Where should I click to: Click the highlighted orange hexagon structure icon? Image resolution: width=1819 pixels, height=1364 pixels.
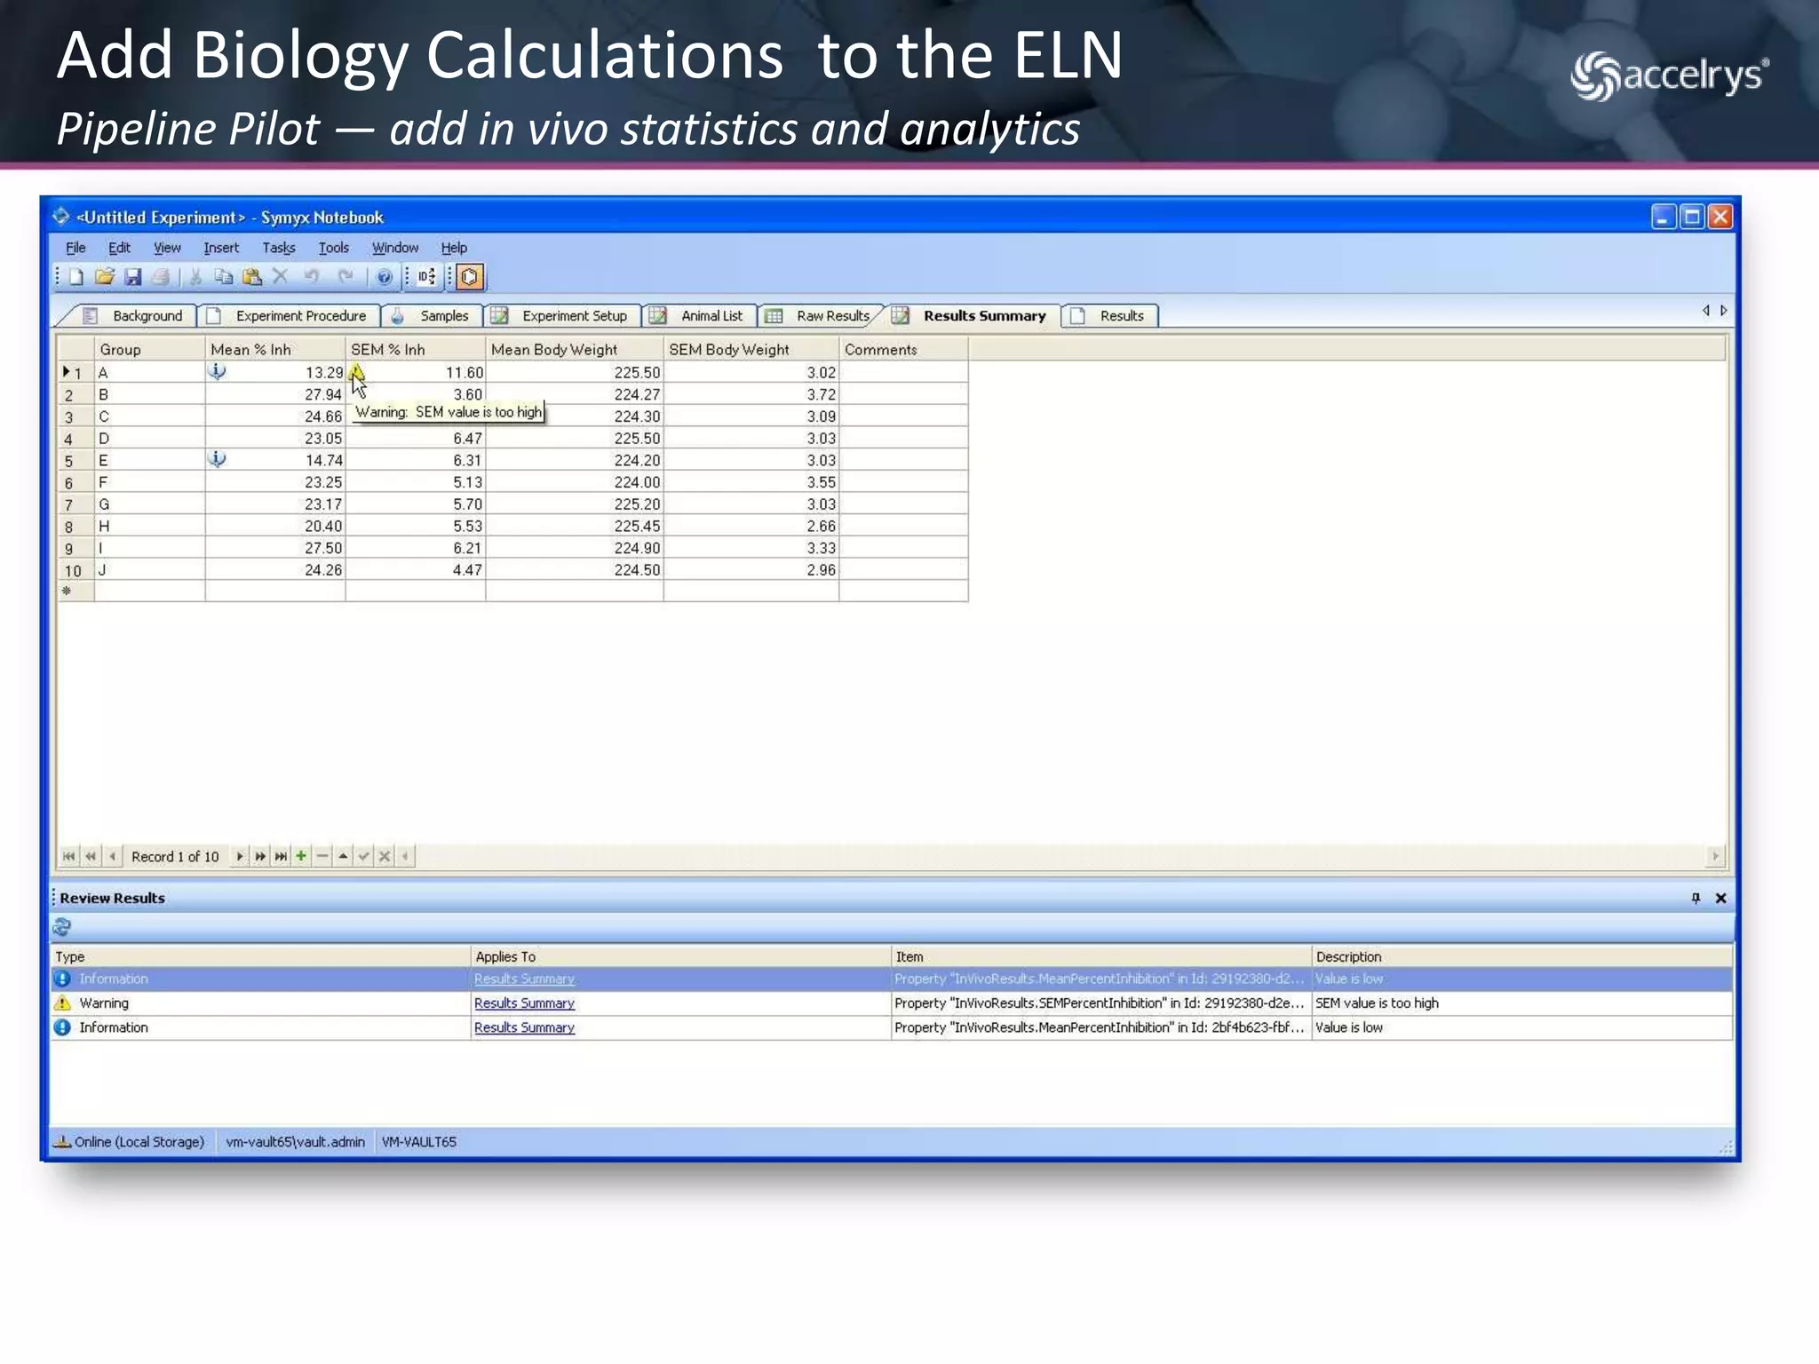pyautogui.click(x=470, y=277)
